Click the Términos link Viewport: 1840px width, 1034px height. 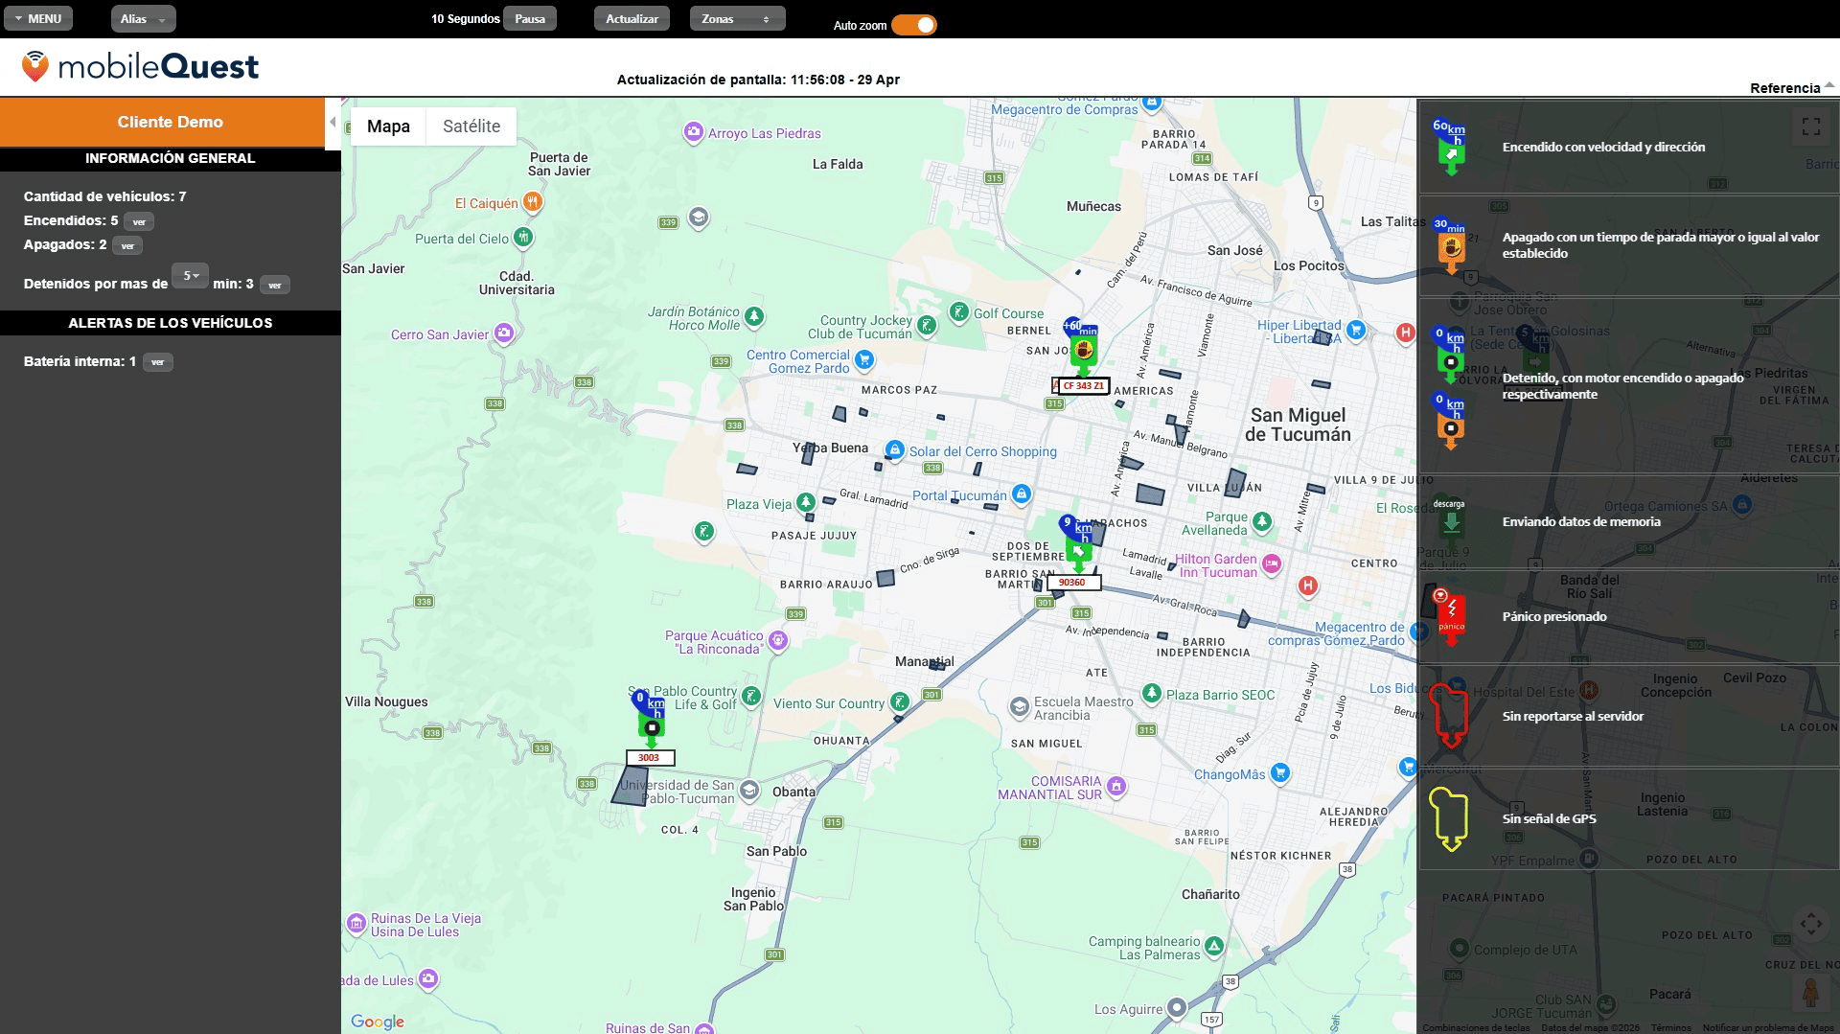tap(1670, 1027)
